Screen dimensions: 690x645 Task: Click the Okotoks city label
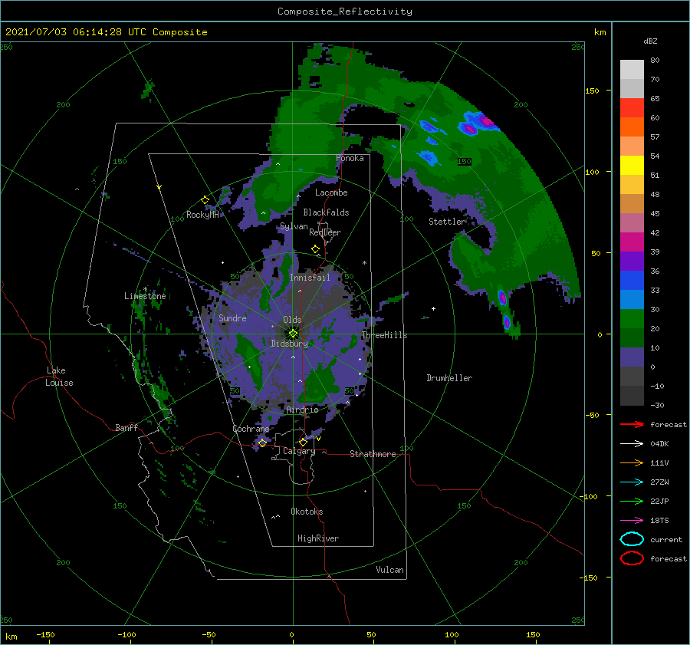pos(307,512)
